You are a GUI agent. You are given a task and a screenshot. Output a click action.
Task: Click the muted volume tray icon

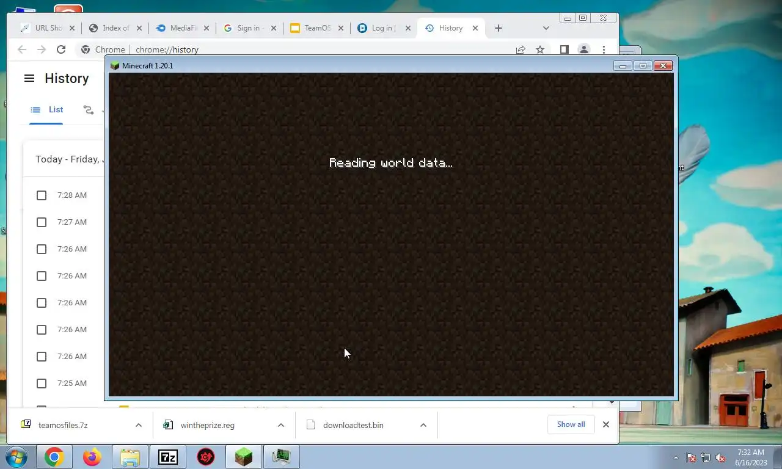click(720, 457)
